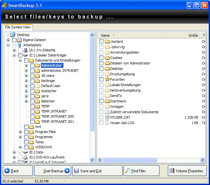Screen dimensions: 210x185
Task: Click the Arbeitsplatz computer icon
Action: point(19,45)
